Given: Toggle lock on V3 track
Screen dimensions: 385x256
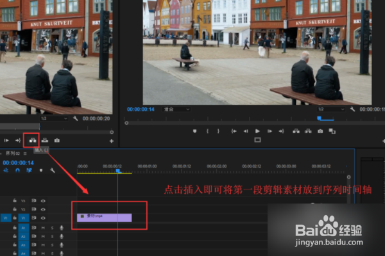Looking at the screenshot, I should (x=15, y=200).
